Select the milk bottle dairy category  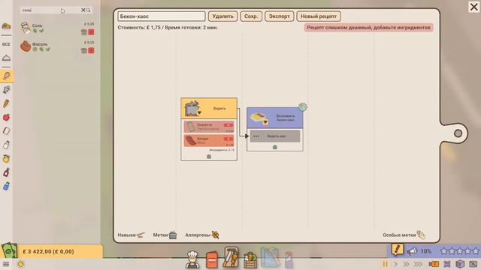pos(6,145)
